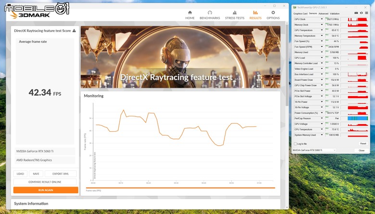This screenshot has height=214, width=375.
Task: Switch to Graphics Card tab in GPU-Z
Action: (x=300, y=13)
